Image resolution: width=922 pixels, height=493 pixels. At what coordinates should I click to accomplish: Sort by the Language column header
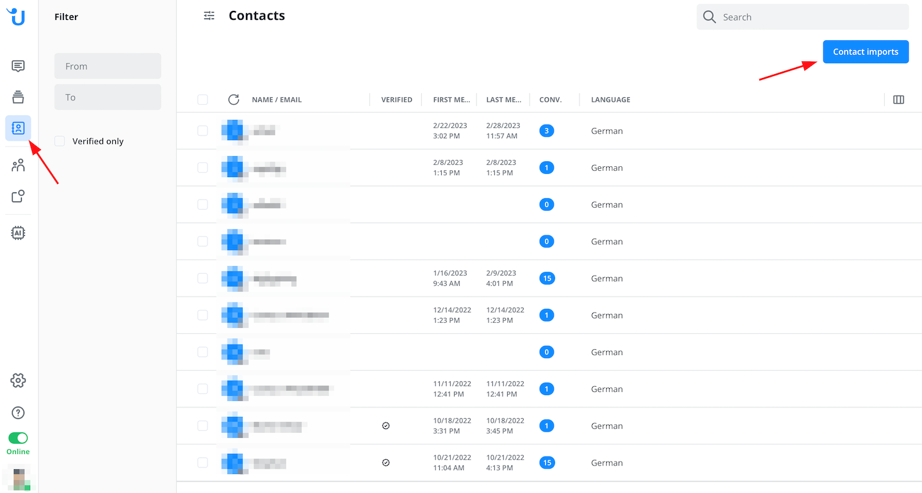610,100
